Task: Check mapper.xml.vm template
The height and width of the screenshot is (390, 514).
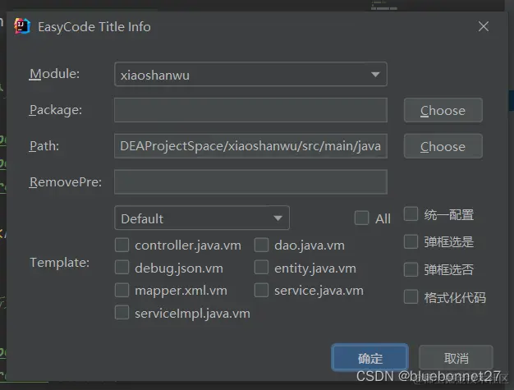Action: click(122, 290)
